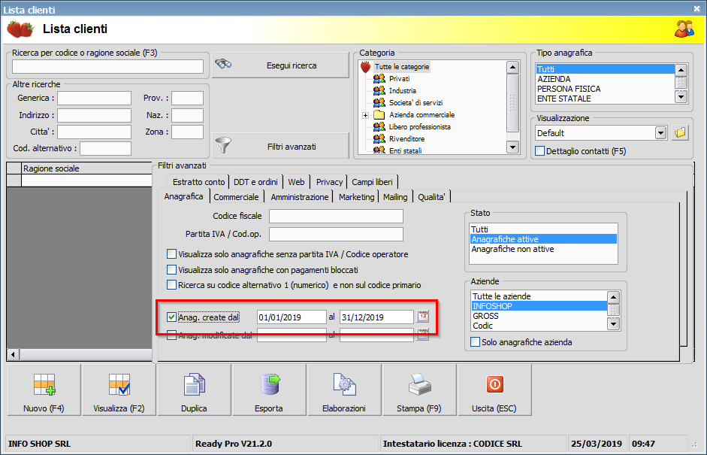The width and height of the screenshot is (707, 455).
Task: Click down arrow in Tipo anagrafica list
Action: pos(681,96)
